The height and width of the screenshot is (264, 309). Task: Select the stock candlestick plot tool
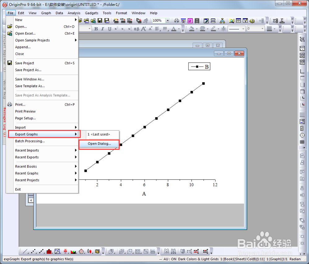(89, 251)
